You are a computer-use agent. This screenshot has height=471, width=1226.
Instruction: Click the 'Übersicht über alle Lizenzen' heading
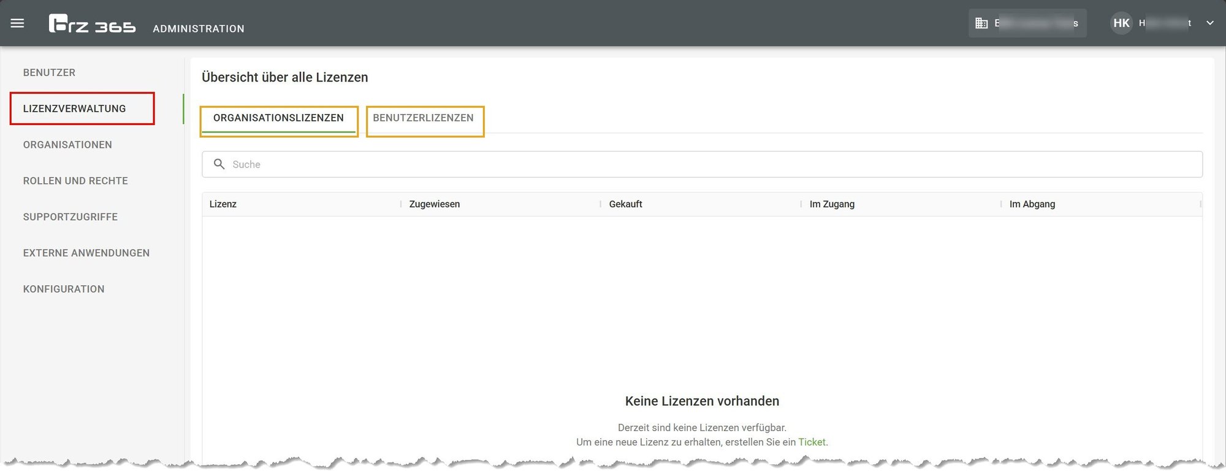click(285, 77)
